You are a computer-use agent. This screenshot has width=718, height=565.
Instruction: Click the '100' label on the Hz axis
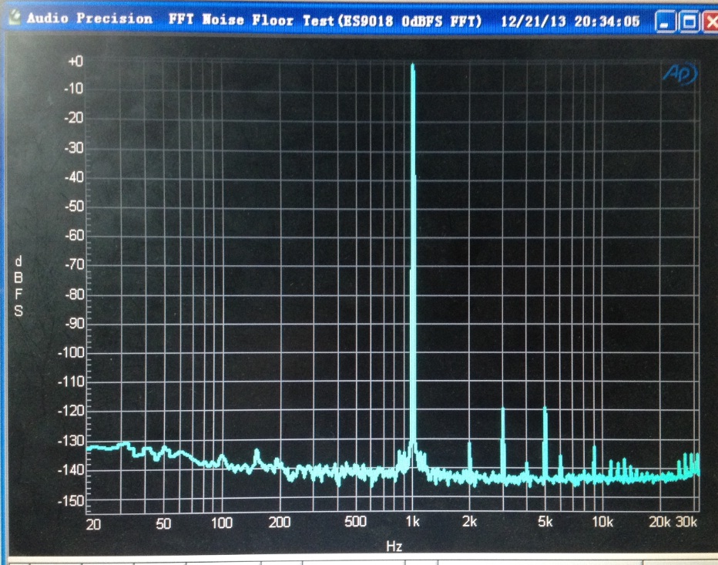click(222, 523)
